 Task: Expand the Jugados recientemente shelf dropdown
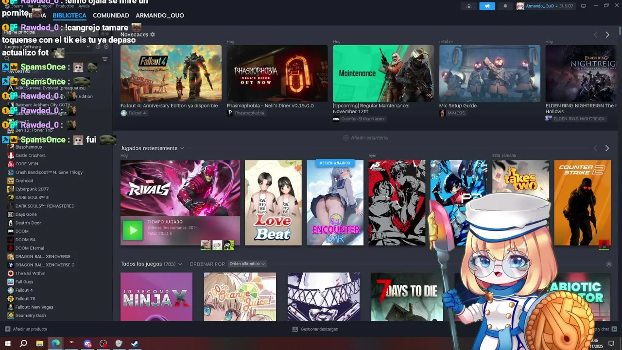(x=182, y=148)
